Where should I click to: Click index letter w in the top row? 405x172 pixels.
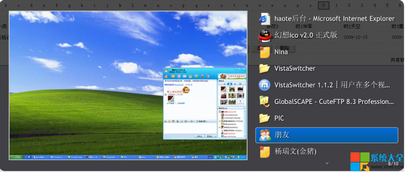(x=272, y=6)
